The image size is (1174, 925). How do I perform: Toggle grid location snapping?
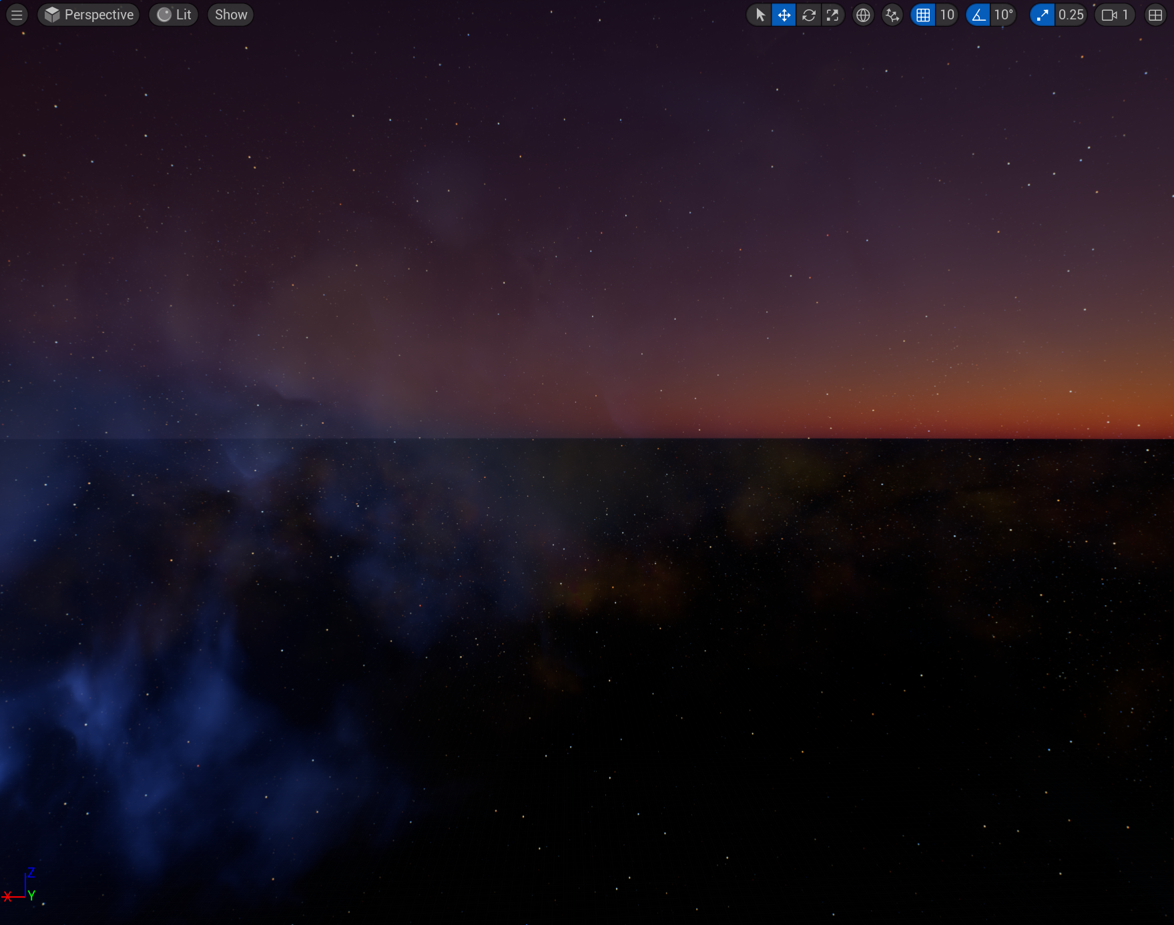(923, 15)
